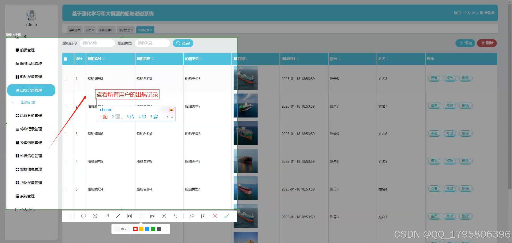Go to next IME candidate page

(x=167, y=117)
